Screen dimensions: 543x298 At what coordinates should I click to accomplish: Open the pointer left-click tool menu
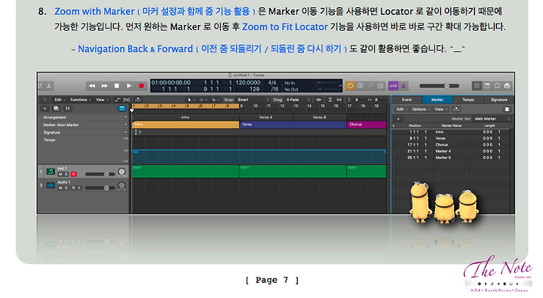click(x=191, y=100)
